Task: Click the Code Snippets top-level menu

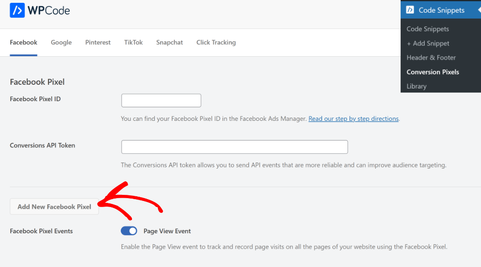Action: pos(441,10)
